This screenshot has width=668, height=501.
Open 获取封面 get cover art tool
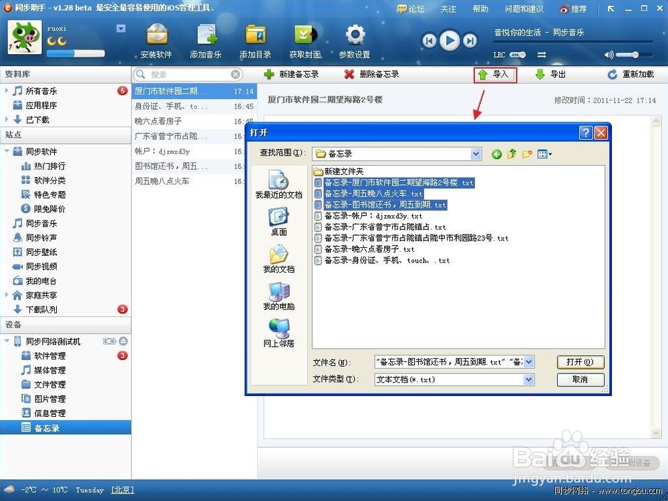coord(305,41)
